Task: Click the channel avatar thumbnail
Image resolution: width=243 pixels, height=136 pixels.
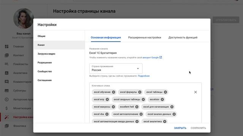Action: [24, 19]
